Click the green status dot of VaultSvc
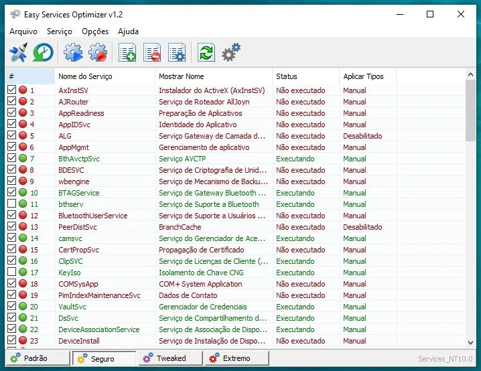The width and height of the screenshot is (481, 371). (23, 306)
